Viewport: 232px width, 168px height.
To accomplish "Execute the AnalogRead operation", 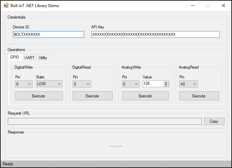I will [x=199, y=96].
